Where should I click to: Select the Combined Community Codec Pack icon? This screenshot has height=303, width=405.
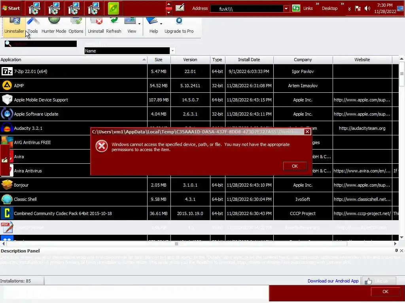coord(7,213)
